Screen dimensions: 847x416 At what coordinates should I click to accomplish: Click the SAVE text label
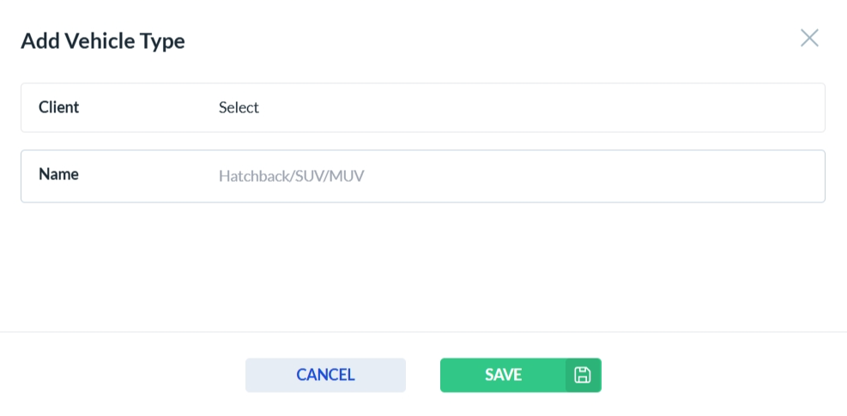coord(503,375)
